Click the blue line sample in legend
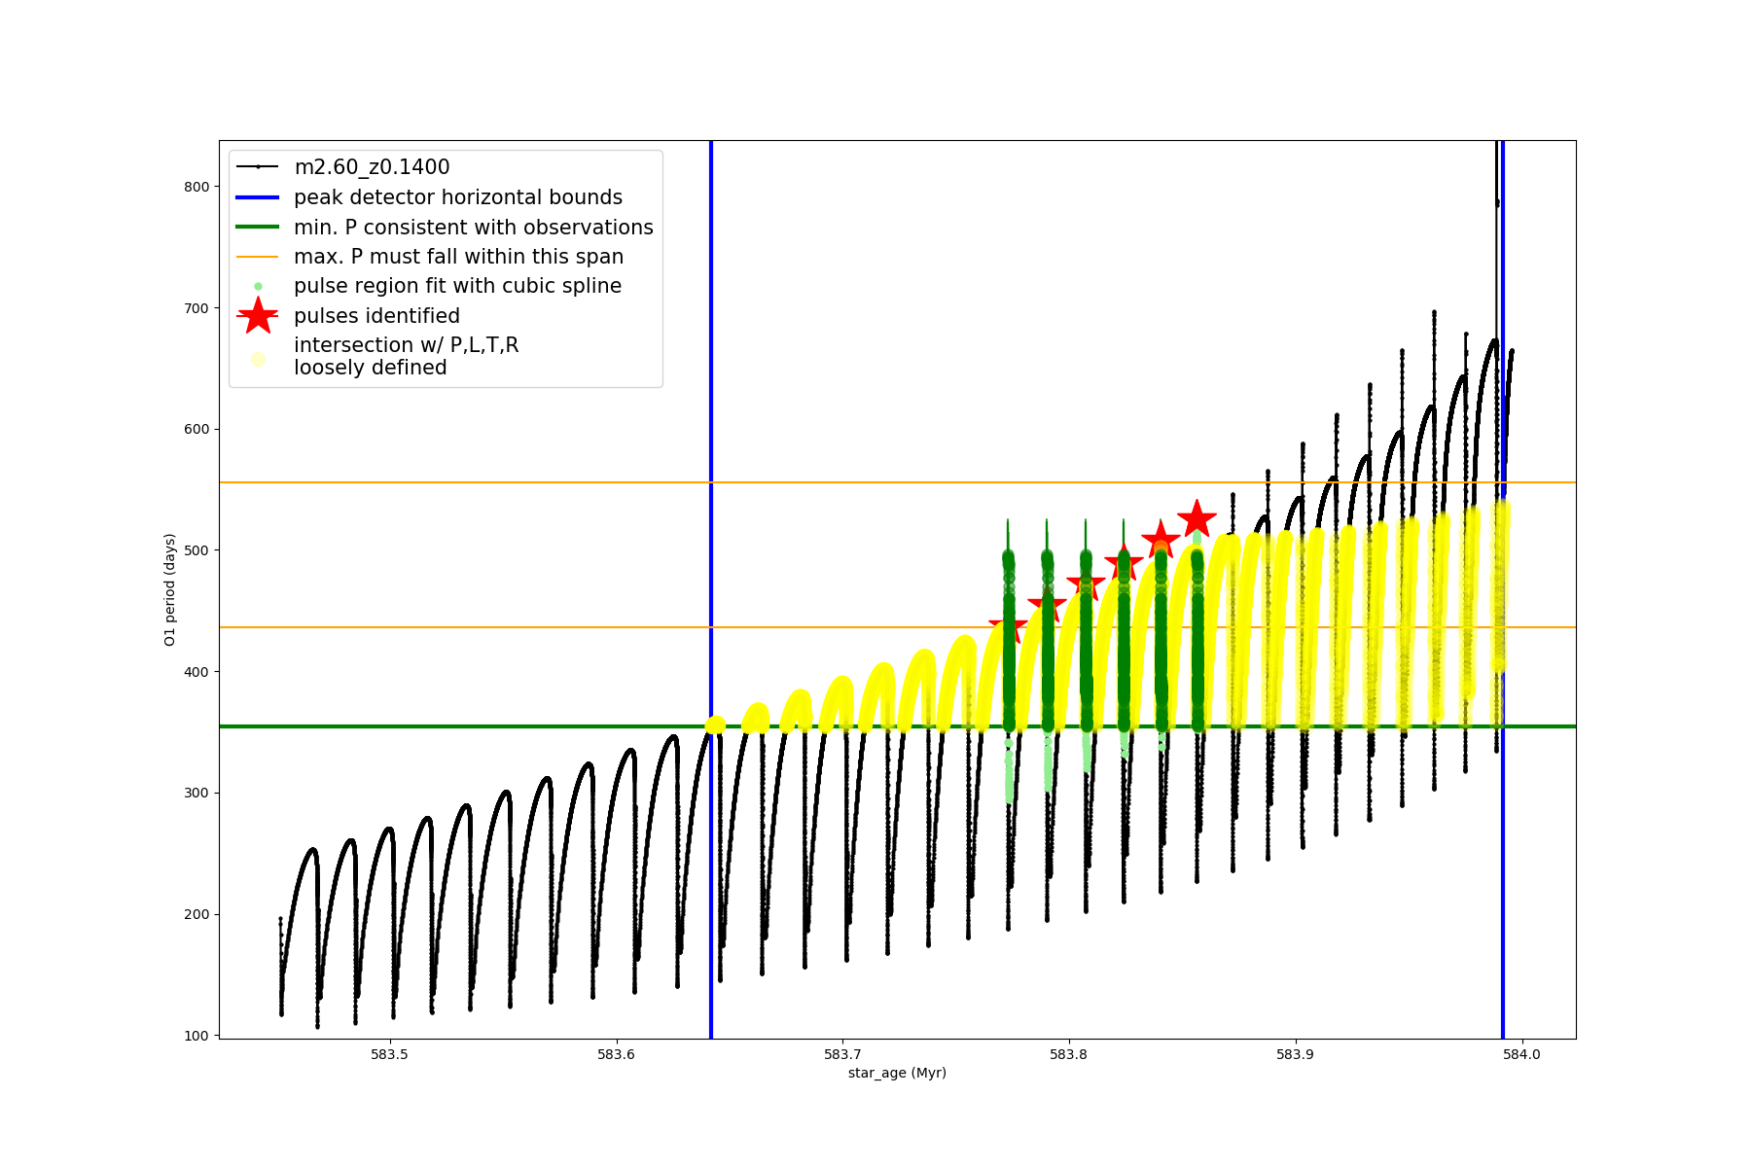This screenshot has height=1167, width=1751. click(258, 197)
